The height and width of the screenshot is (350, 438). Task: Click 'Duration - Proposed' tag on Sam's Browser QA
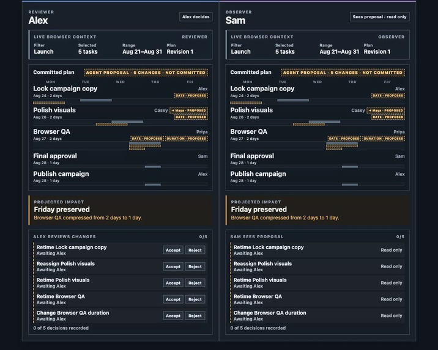(x=384, y=139)
